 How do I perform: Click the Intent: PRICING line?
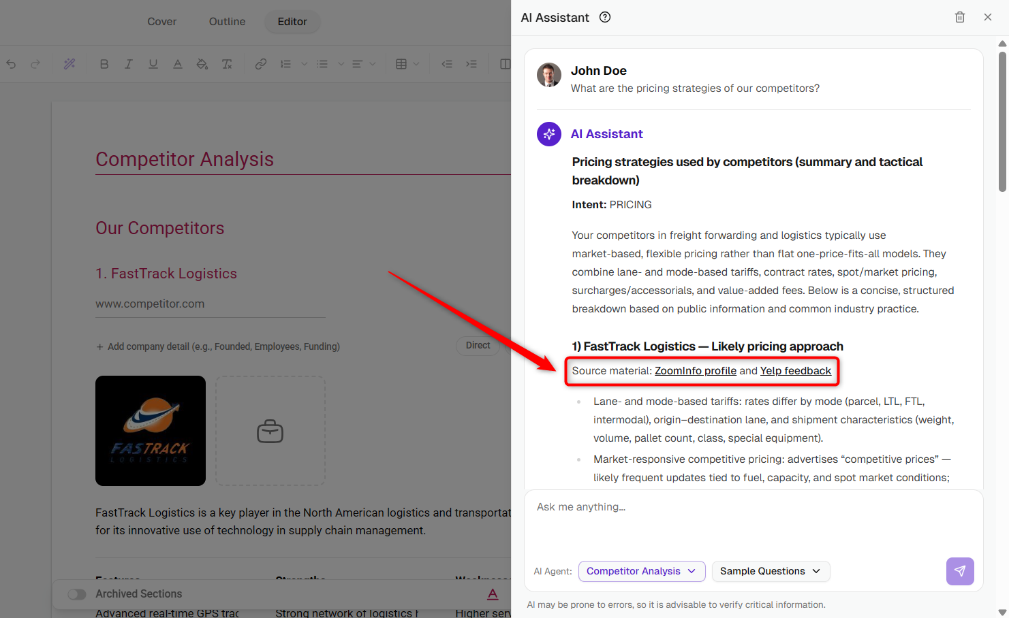(x=612, y=205)
